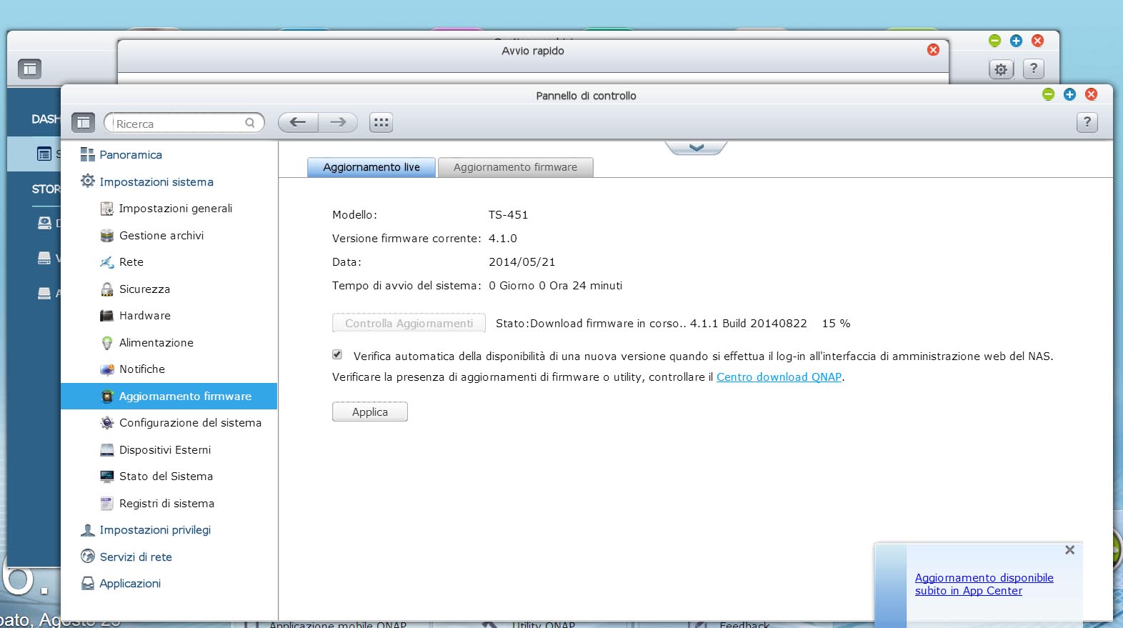The image size is (1123, 628).
Task: Switch to the Aggiornamento firmware tab
Action: coord(515,167)
